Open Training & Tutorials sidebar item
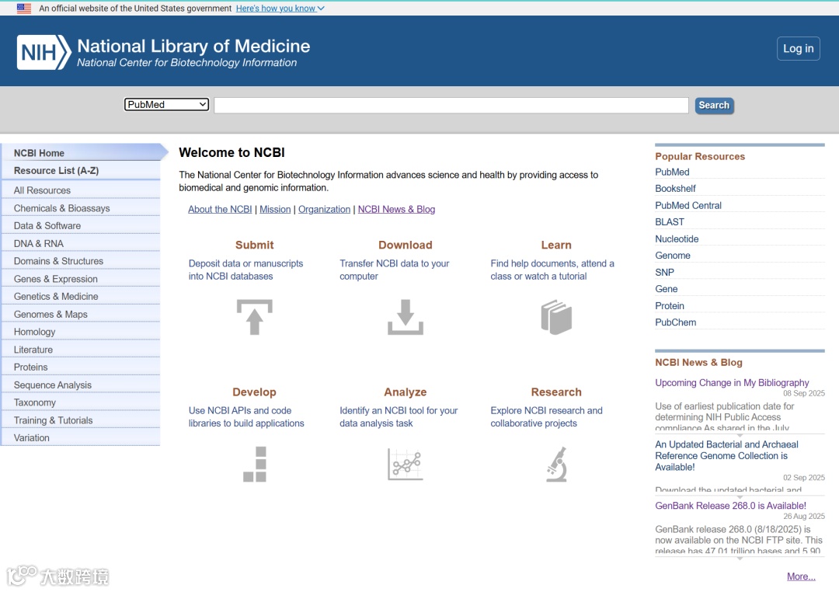This screenshot has height=592, width=839. click(82, 420)
